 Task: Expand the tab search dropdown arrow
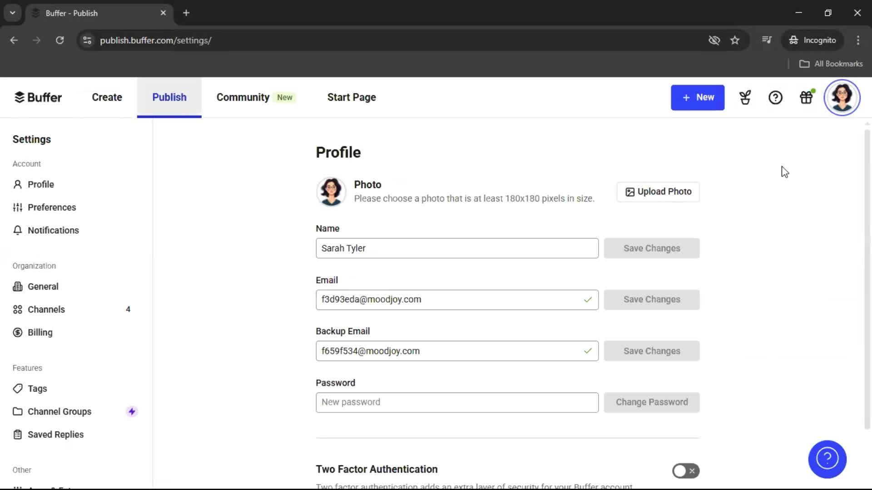coord(13,13)
